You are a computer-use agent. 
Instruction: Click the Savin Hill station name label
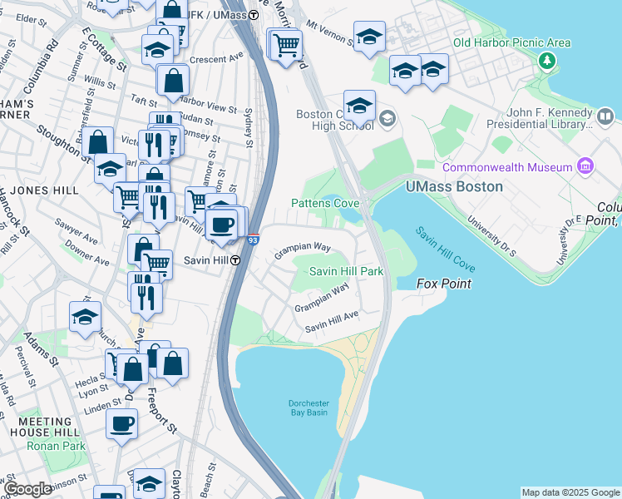pos(206,260)
